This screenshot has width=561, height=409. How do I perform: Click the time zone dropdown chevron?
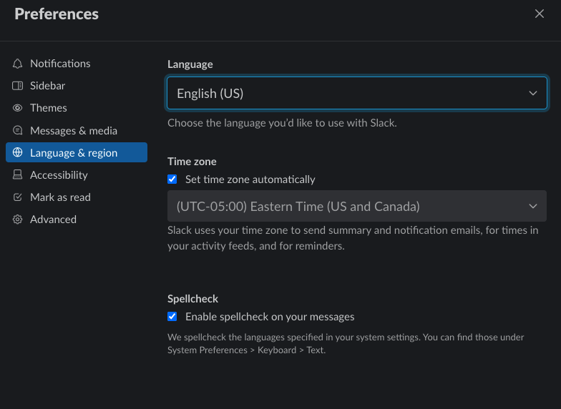[532, 206]
